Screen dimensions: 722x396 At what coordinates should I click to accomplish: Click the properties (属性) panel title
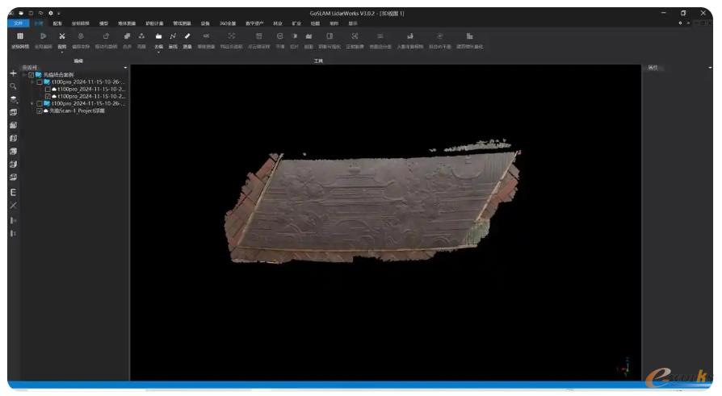point(653,68)
